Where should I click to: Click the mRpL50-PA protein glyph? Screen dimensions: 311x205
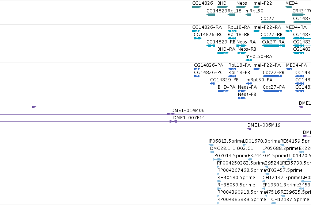pos(249,84)
